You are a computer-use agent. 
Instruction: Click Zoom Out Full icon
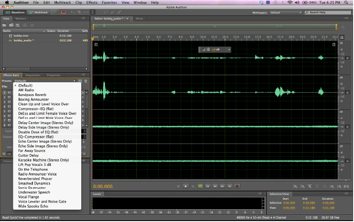[324, 186]
